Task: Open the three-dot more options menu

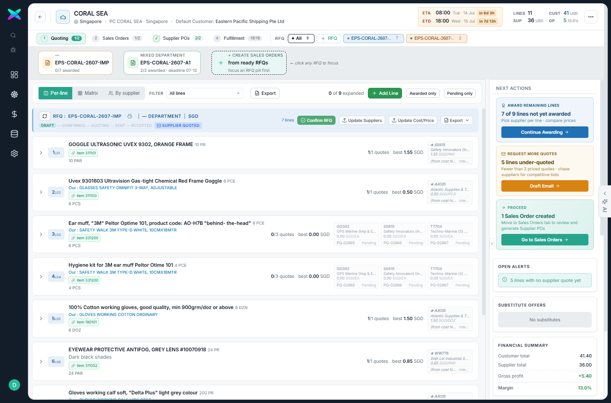Action: coord(591,17)
